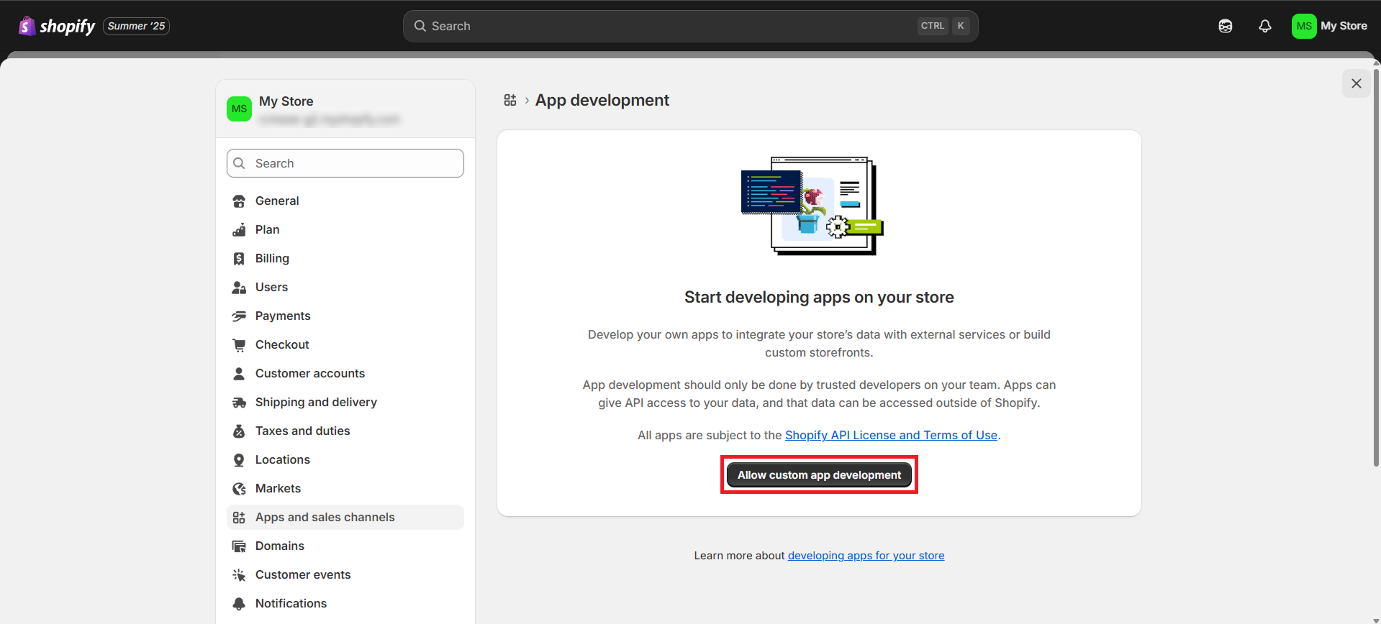Open the General settings text label

pyautogui.click(x=277, y=201)
